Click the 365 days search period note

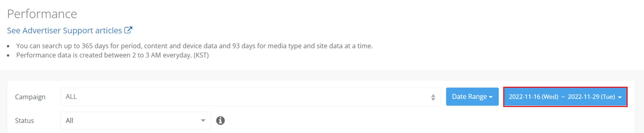(194, 46)
